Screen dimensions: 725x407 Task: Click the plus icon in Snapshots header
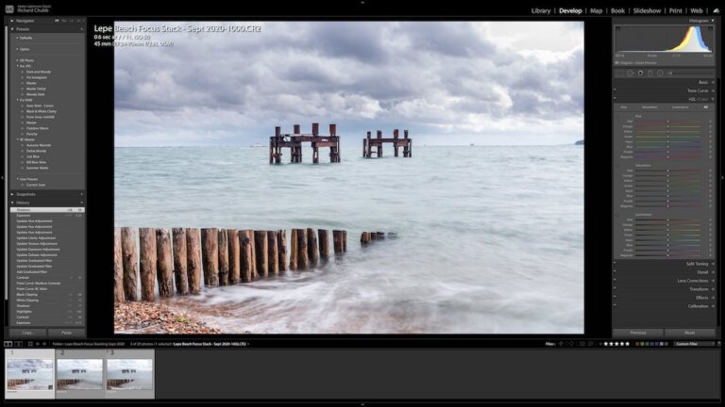coord(82,194)
